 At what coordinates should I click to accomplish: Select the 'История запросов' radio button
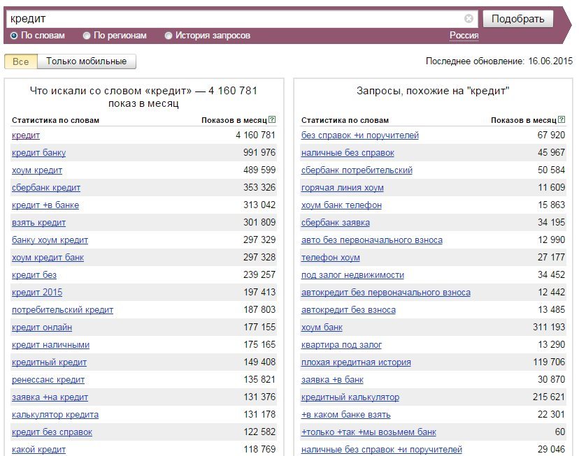tap(169, 36)
